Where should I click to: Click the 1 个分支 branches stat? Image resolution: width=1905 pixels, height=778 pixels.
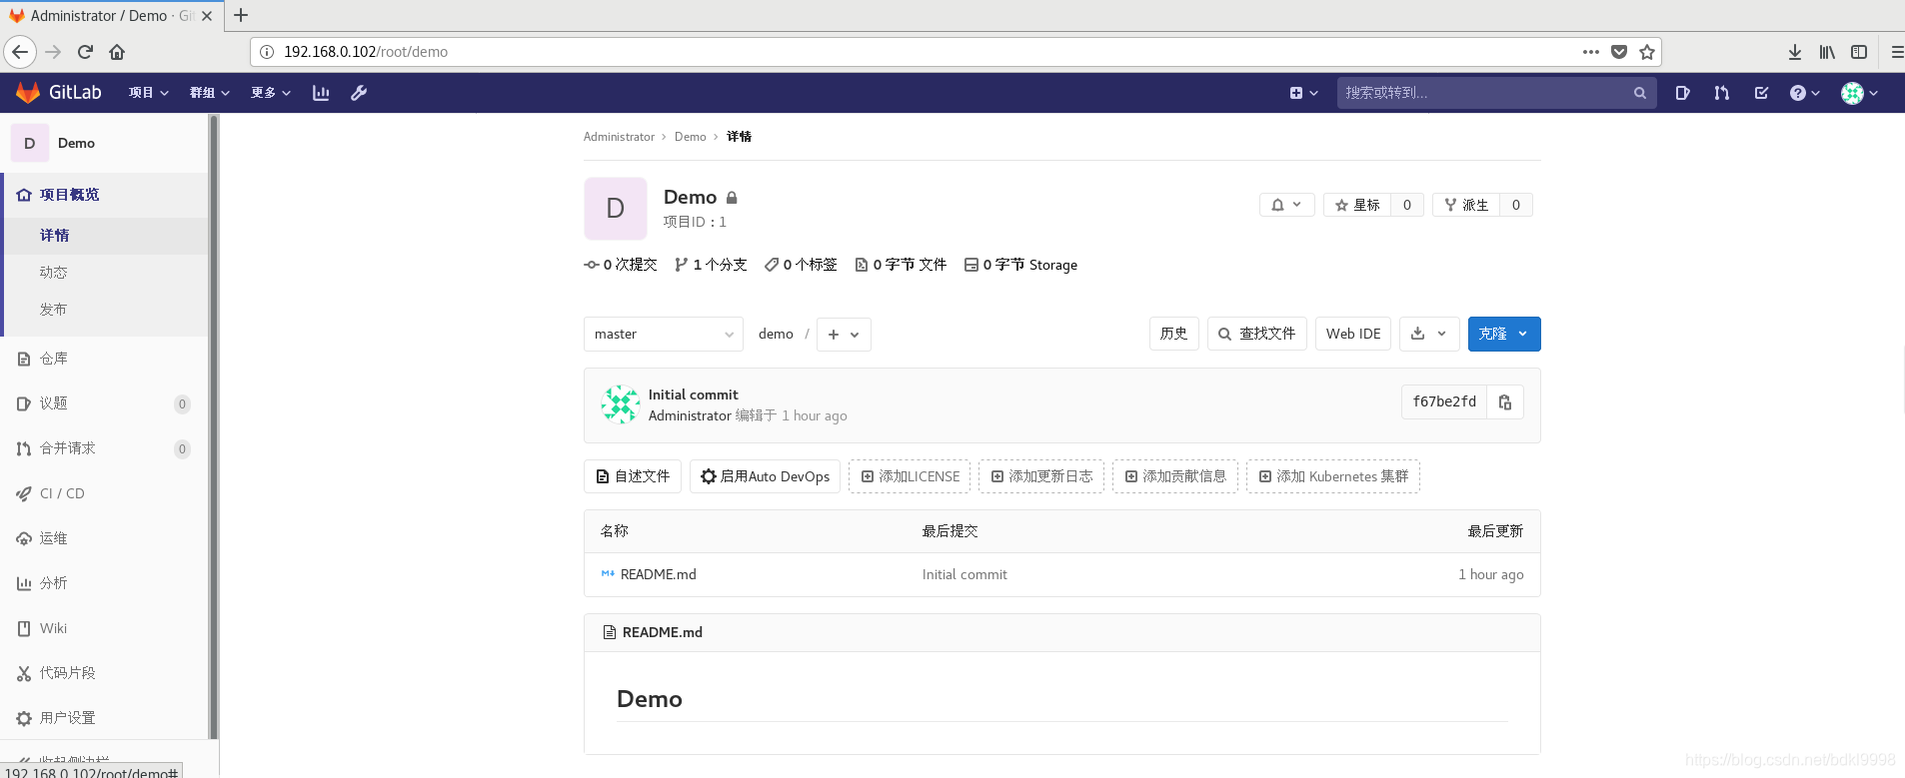point(711,265)
